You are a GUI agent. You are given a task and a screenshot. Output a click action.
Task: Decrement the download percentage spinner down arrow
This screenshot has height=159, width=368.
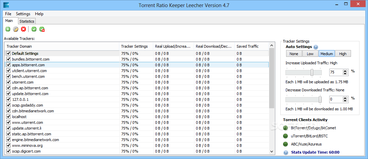(345, 101)
